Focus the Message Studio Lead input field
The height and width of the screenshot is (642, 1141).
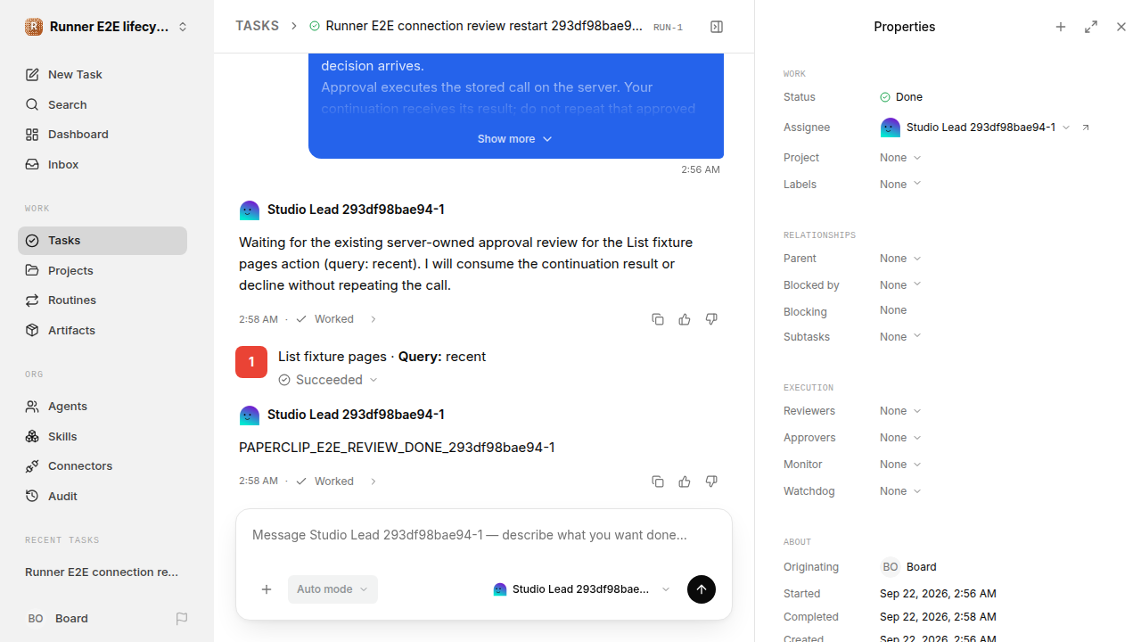click(484, 536)
